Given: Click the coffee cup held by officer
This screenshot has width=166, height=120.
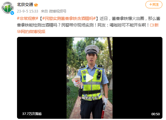Looking at the screenshot, I should tap(77, 80).
